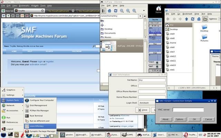Click the Zoom out icon in GQview toolbar
The height and width of the screenshot is (138, 221).
coord(128,11)
